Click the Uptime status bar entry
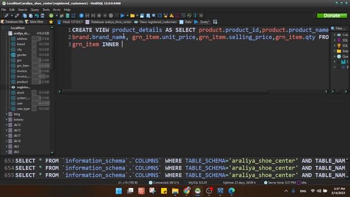Image resolution: width=350 pixels, height=197 pixels. (x=240, y=183)
